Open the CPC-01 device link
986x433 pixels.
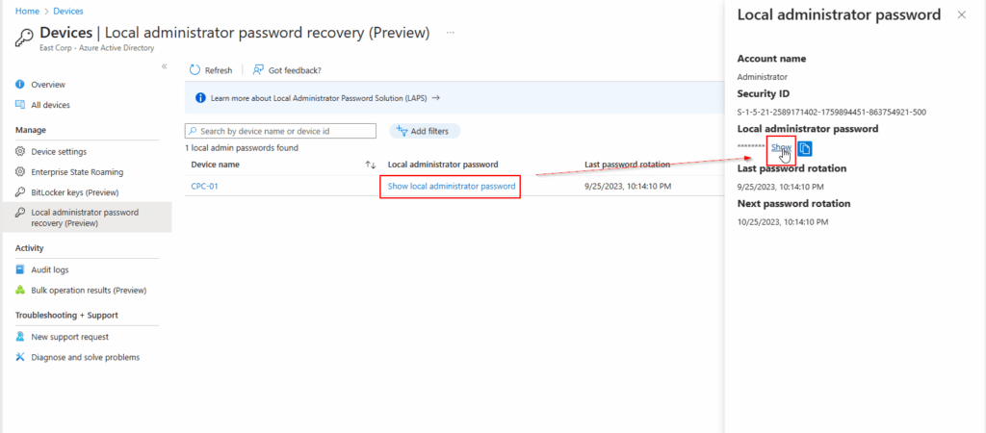pos(204,186)
